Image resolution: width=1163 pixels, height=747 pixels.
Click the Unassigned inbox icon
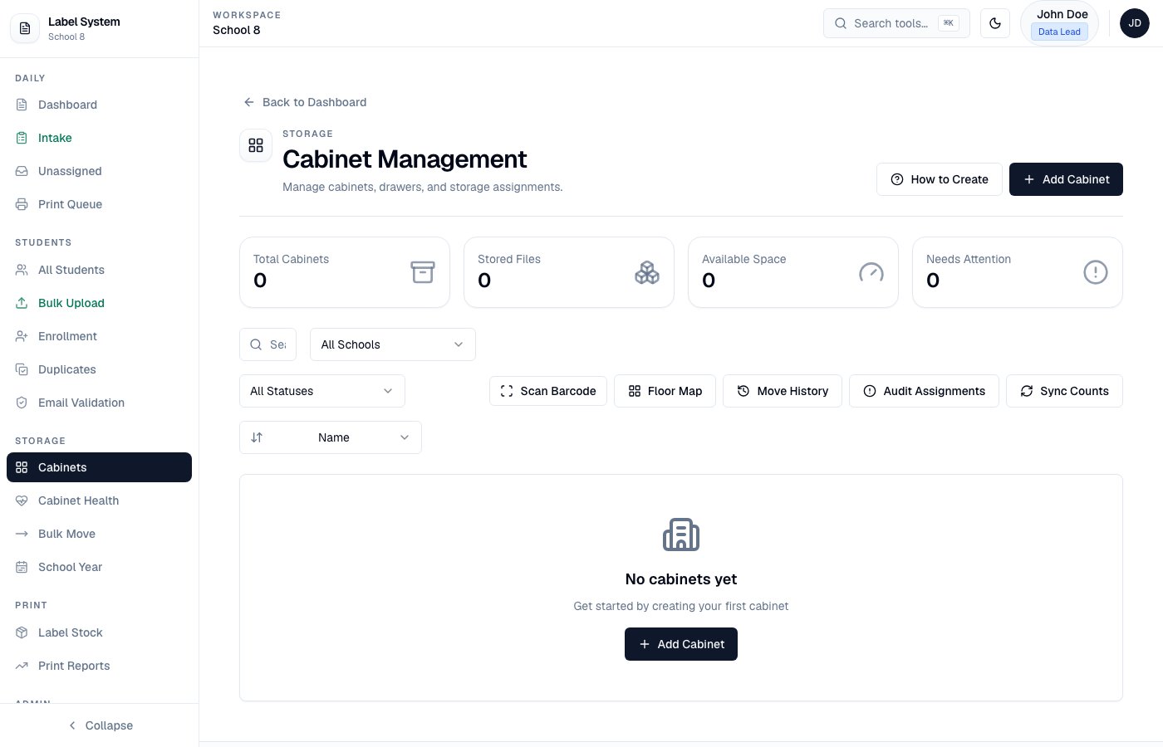click(22, 171)
